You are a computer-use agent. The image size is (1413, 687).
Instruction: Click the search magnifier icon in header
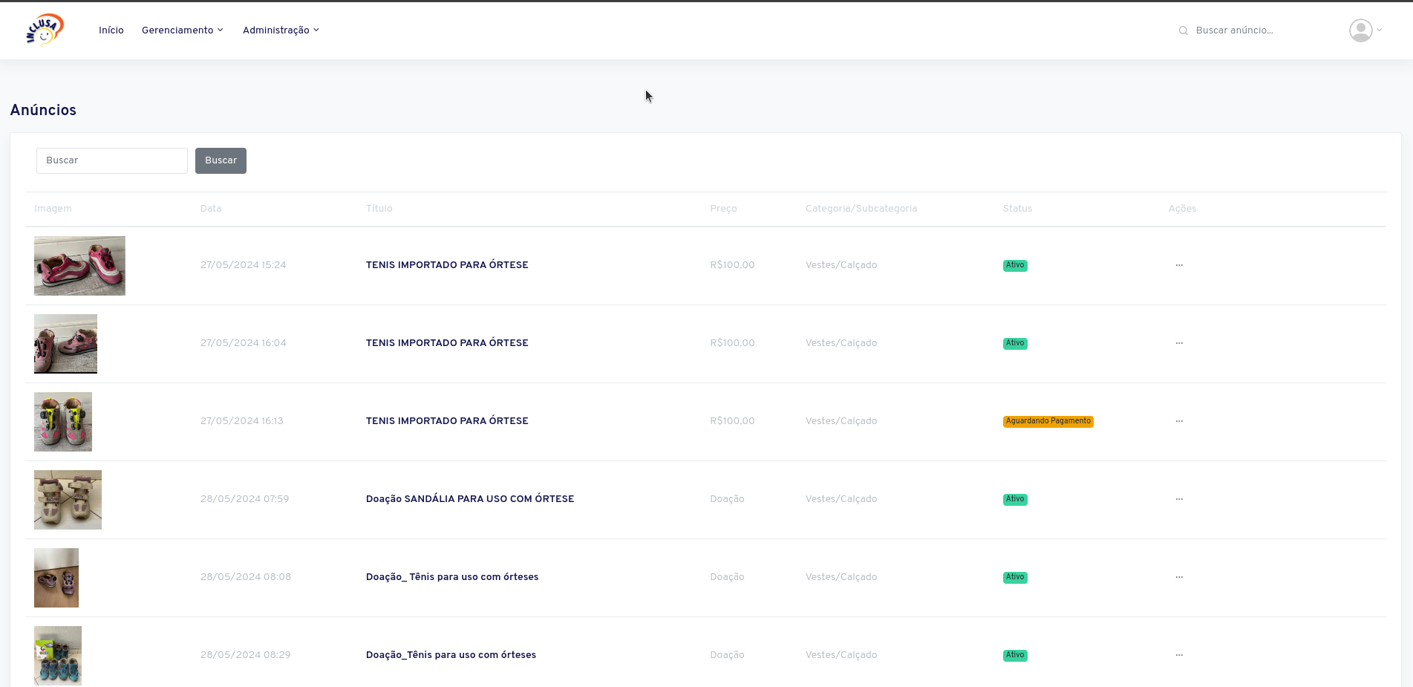1183,30
